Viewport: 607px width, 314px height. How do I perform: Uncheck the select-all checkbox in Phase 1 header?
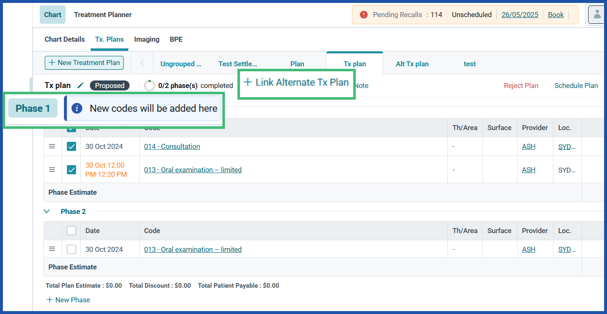(71, 128)
